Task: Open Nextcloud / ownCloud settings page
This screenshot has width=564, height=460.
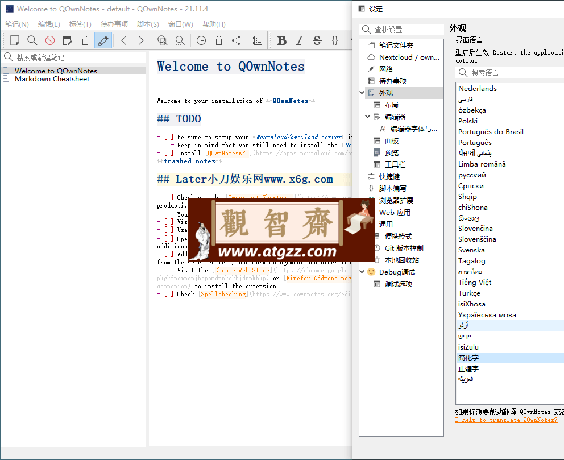Action: (x=409, y=57)
